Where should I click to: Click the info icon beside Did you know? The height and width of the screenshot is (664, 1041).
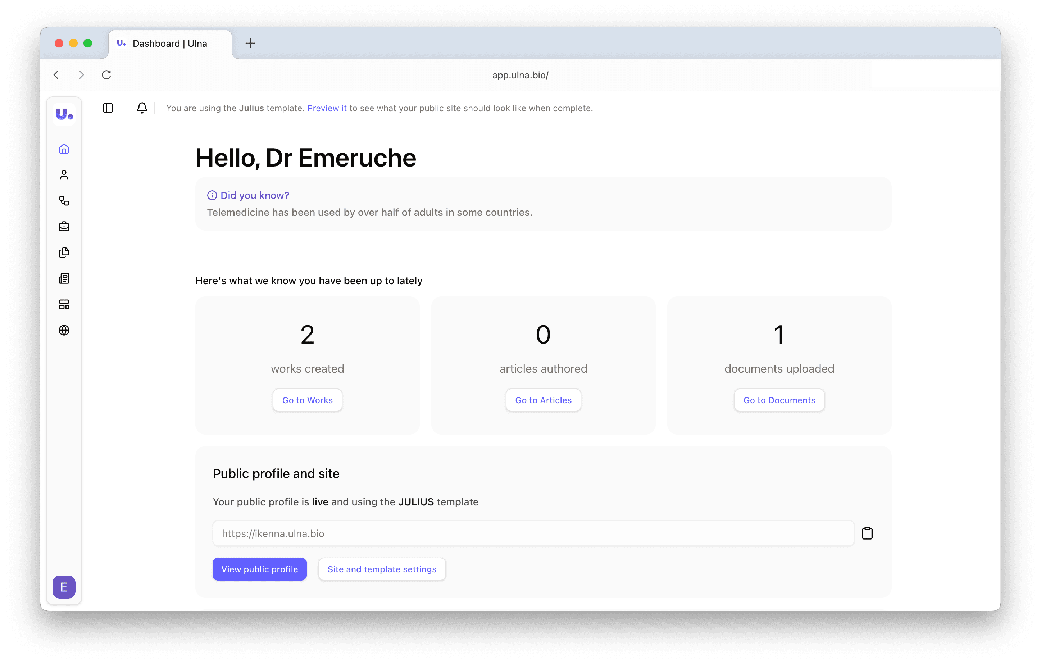pyautogui.click(x=212, y=195)
